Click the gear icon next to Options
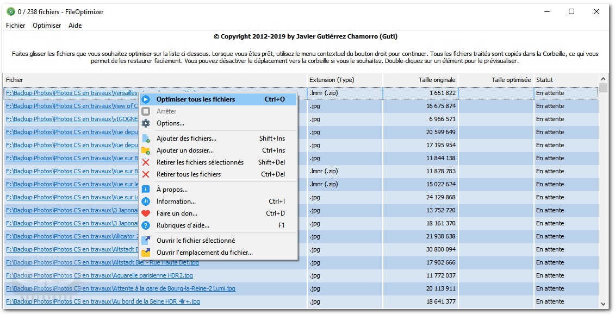The height and width of the screenshot is (315, 615). 146,123
